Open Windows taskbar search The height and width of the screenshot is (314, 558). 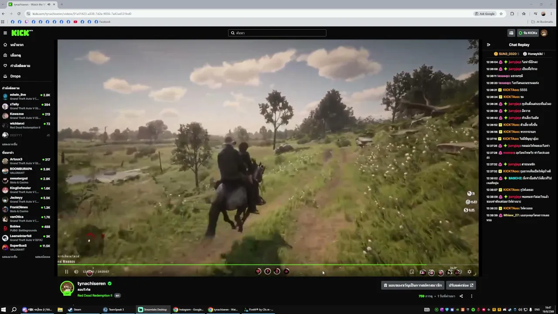pyautogui.click(x=14, y=310)
